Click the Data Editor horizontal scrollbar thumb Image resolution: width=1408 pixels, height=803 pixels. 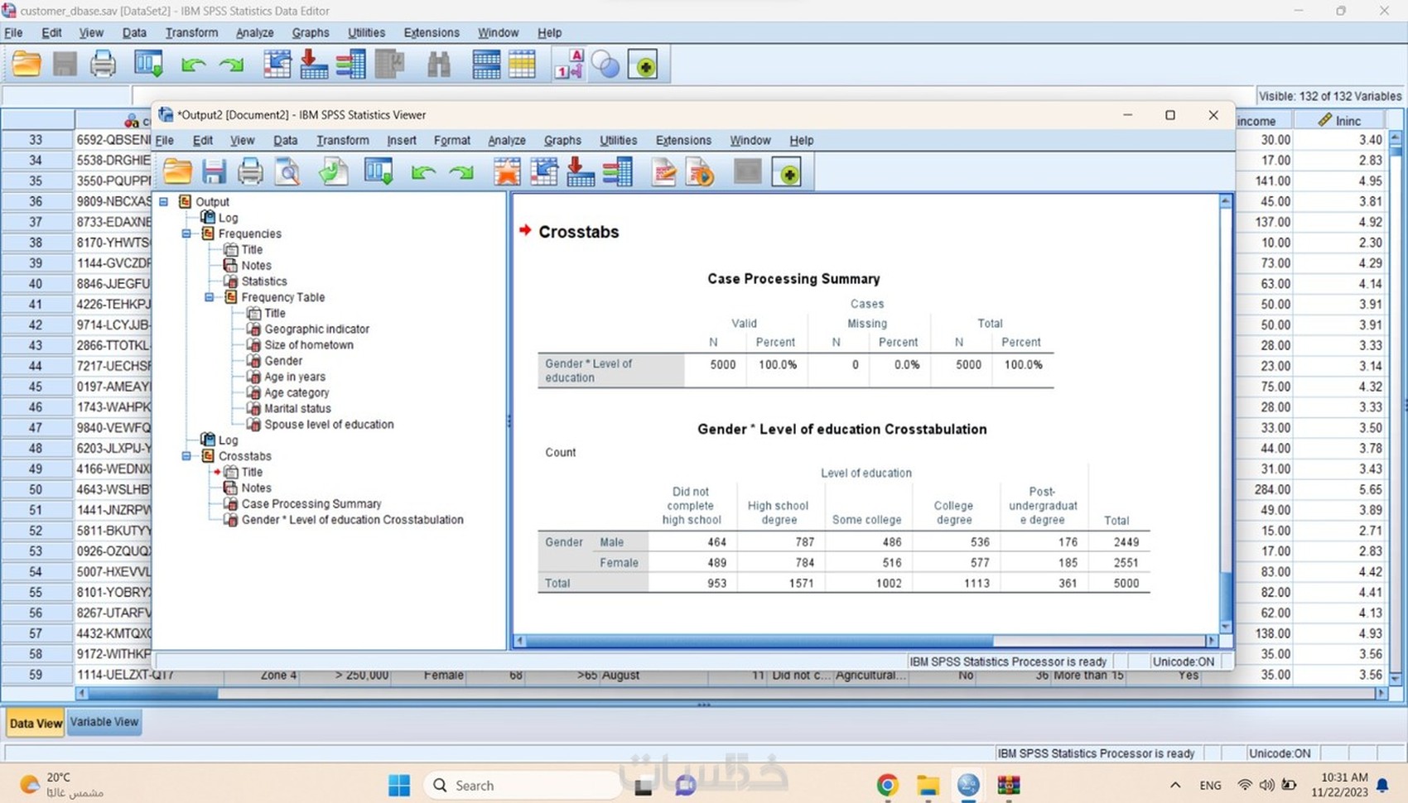point(153,694)
